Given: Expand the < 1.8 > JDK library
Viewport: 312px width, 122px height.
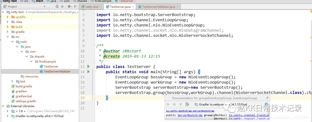Looking at the screenshot, I should pyautogui.click(x=8, y=111).
